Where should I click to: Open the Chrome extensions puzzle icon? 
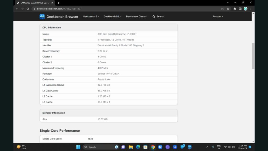235,9
